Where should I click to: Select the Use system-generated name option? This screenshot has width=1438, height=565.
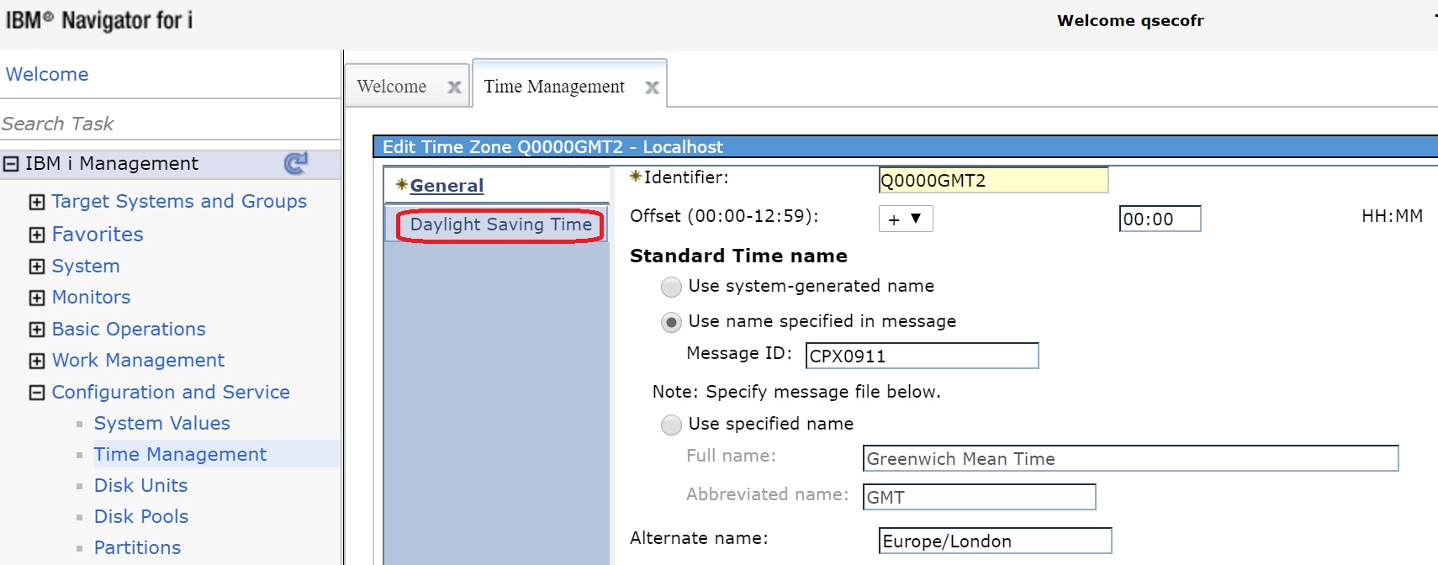[x=671, y=288]
